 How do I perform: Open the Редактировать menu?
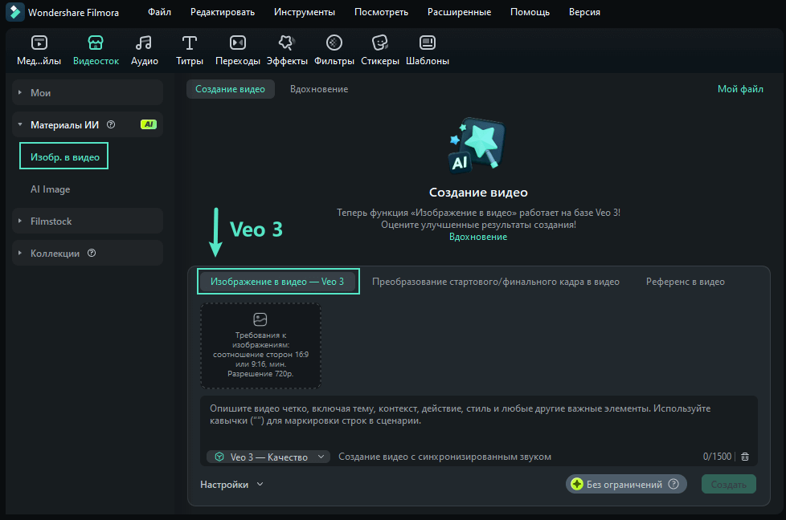223,12
